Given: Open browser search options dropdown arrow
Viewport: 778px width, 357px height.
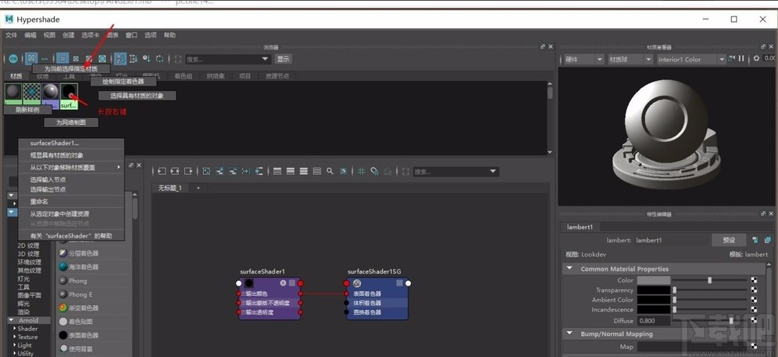Looking at the screenshot, I should click(265, 59).
